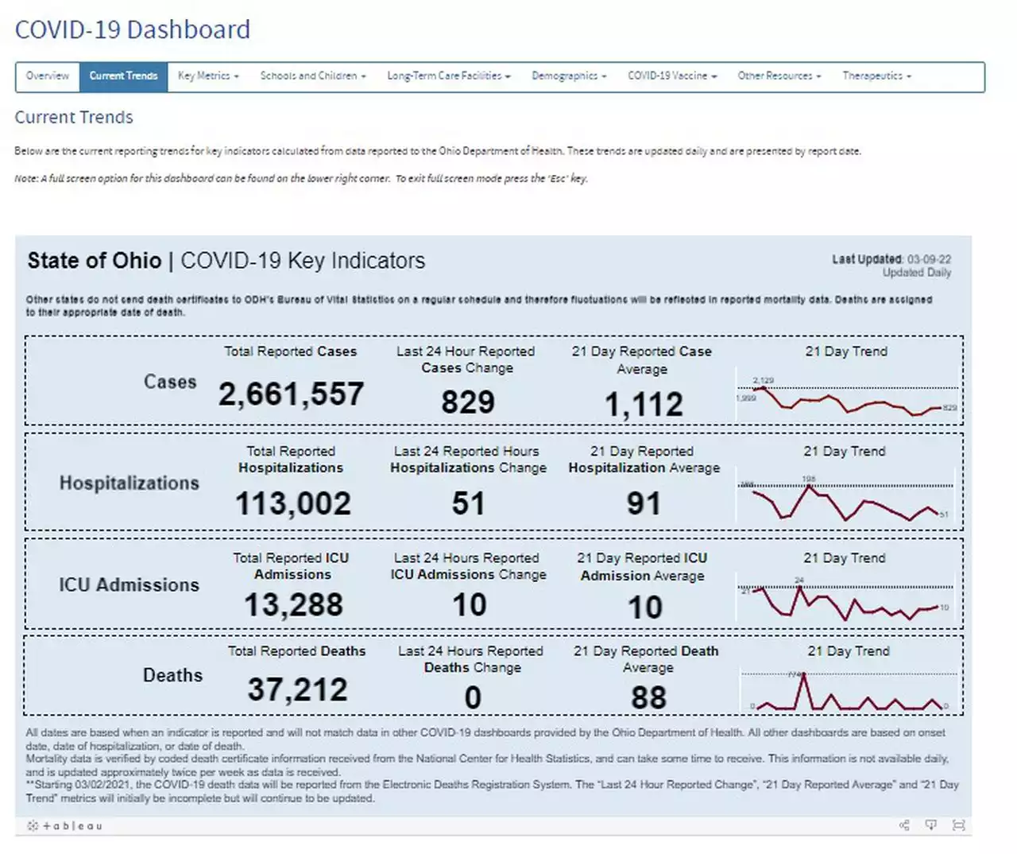The height and width of the screenshot is (854, 1017).
Task: Open the Overview tab
Action: tap(48, 76)
